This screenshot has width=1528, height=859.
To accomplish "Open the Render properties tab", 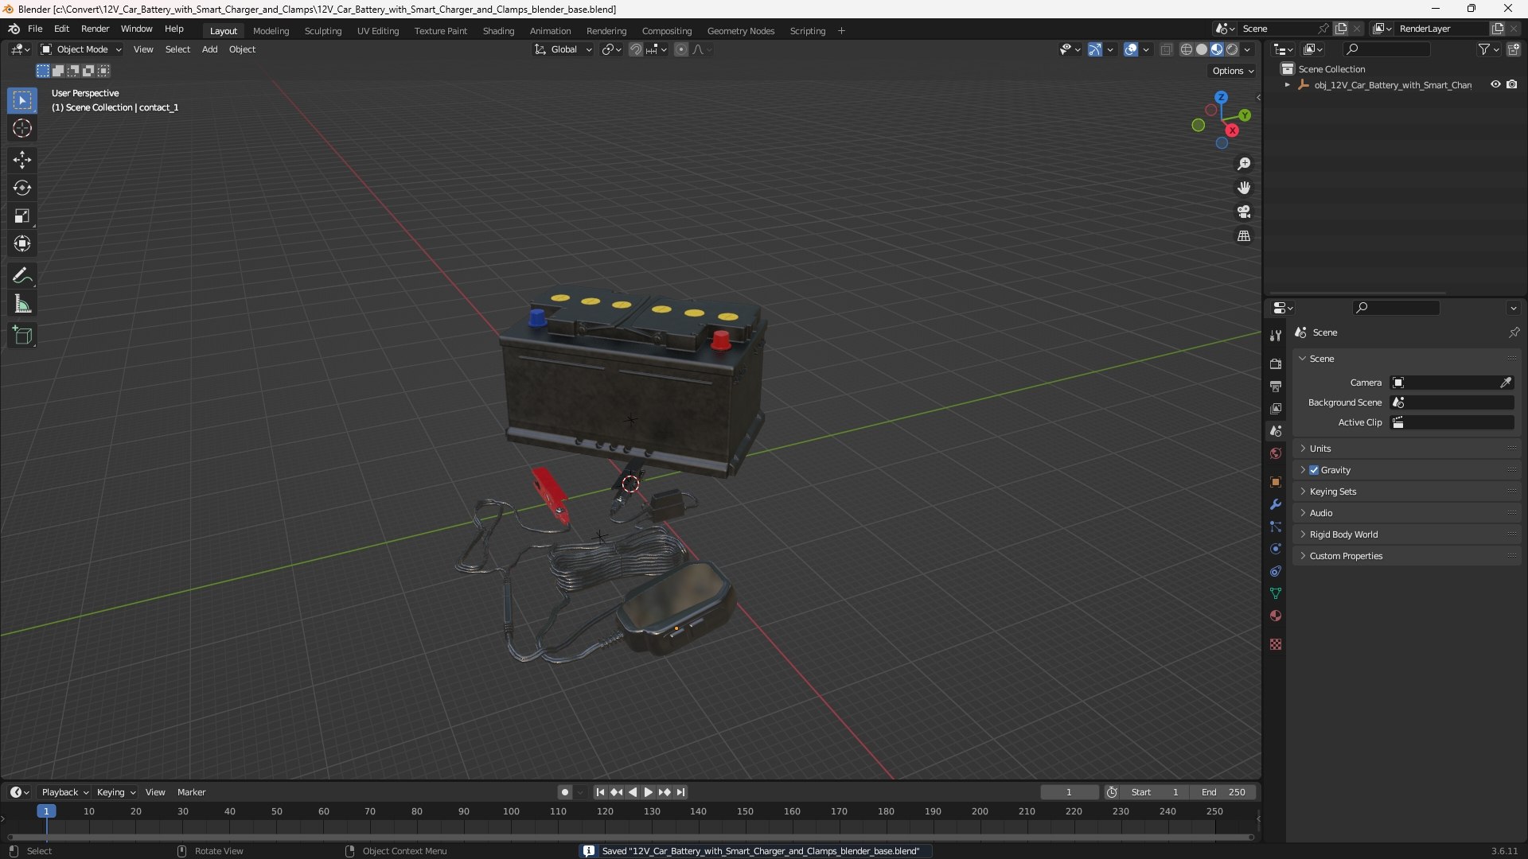I will pyautogui.click(x=1276, y=363).
